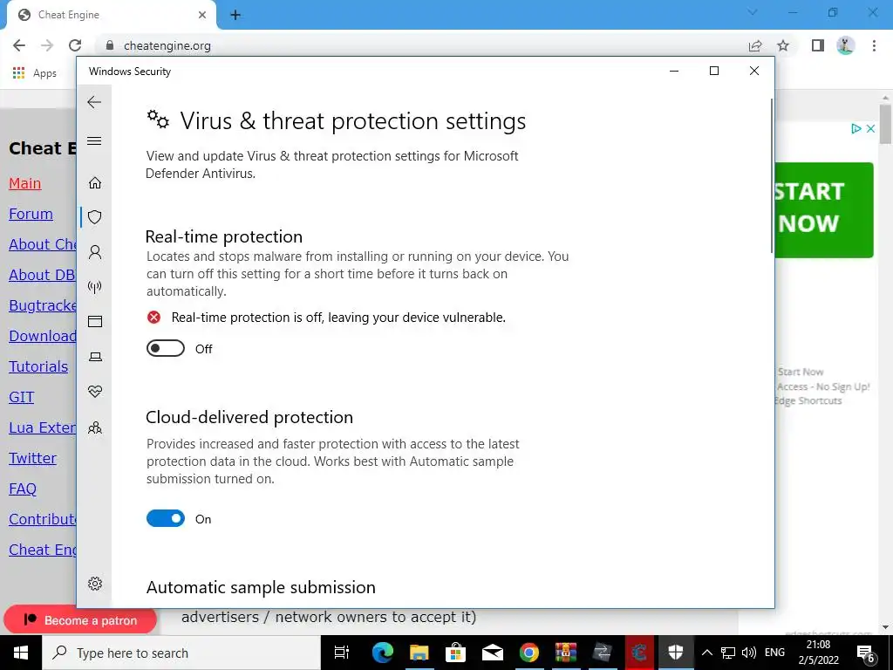Open the Home section in sidebar
This screenshot has height=670, width=893.
95,182
